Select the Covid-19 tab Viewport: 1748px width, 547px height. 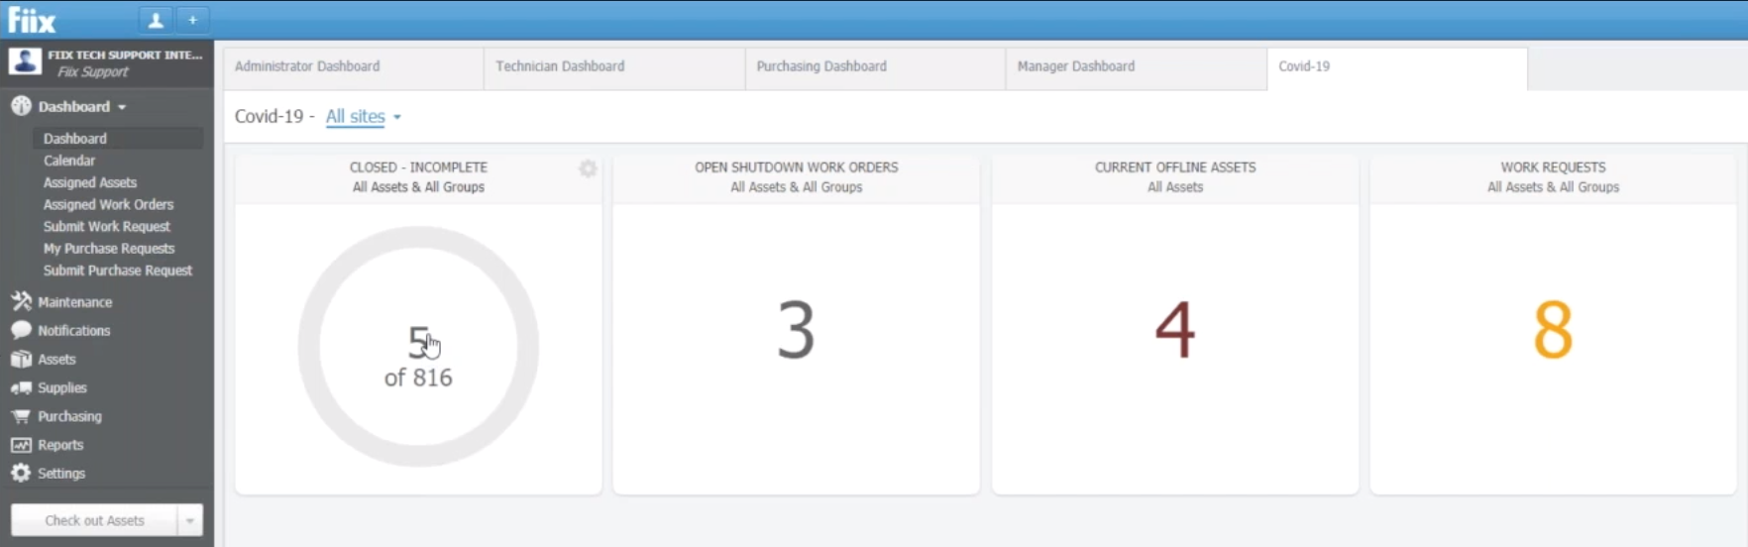point(1397,68)
